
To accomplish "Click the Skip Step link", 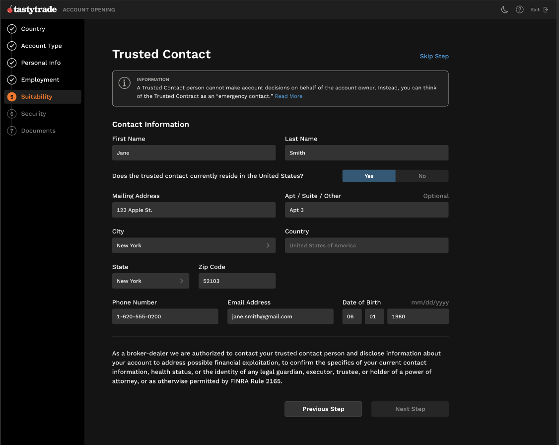I will 434,56.
